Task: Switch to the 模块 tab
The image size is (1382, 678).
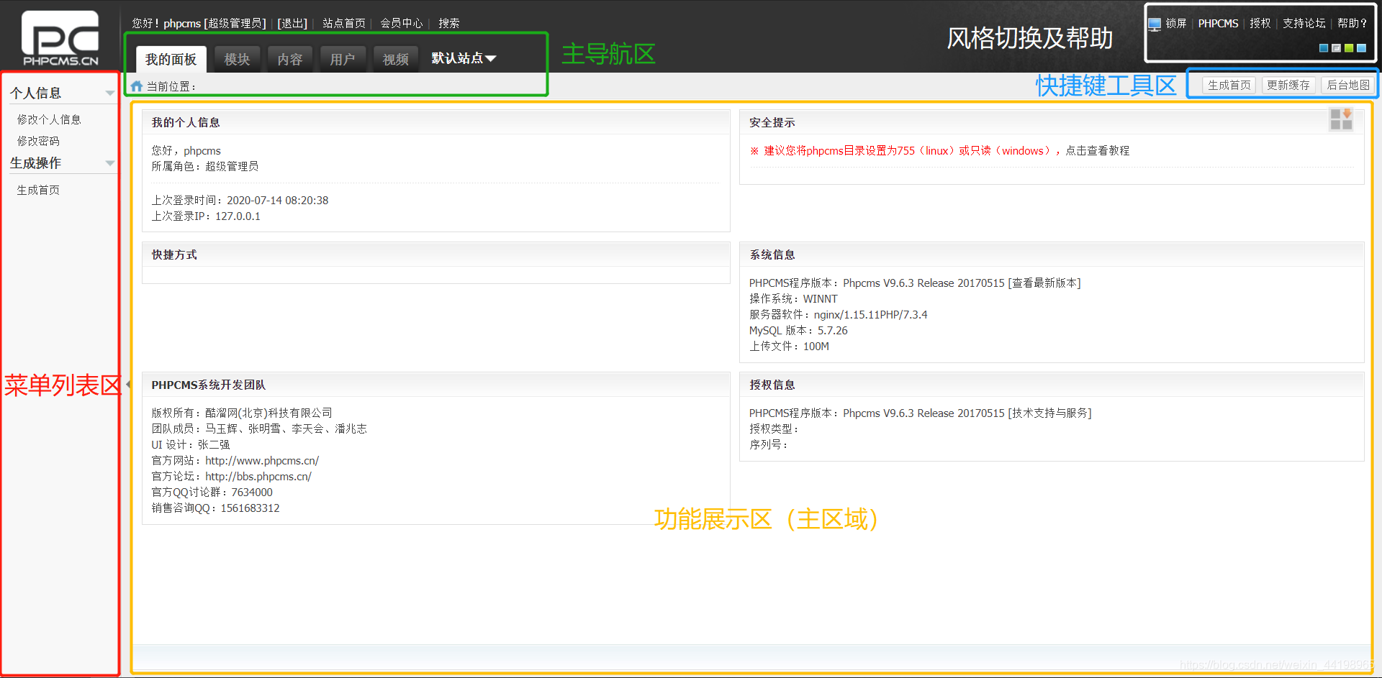Action: tap(237, 58)
